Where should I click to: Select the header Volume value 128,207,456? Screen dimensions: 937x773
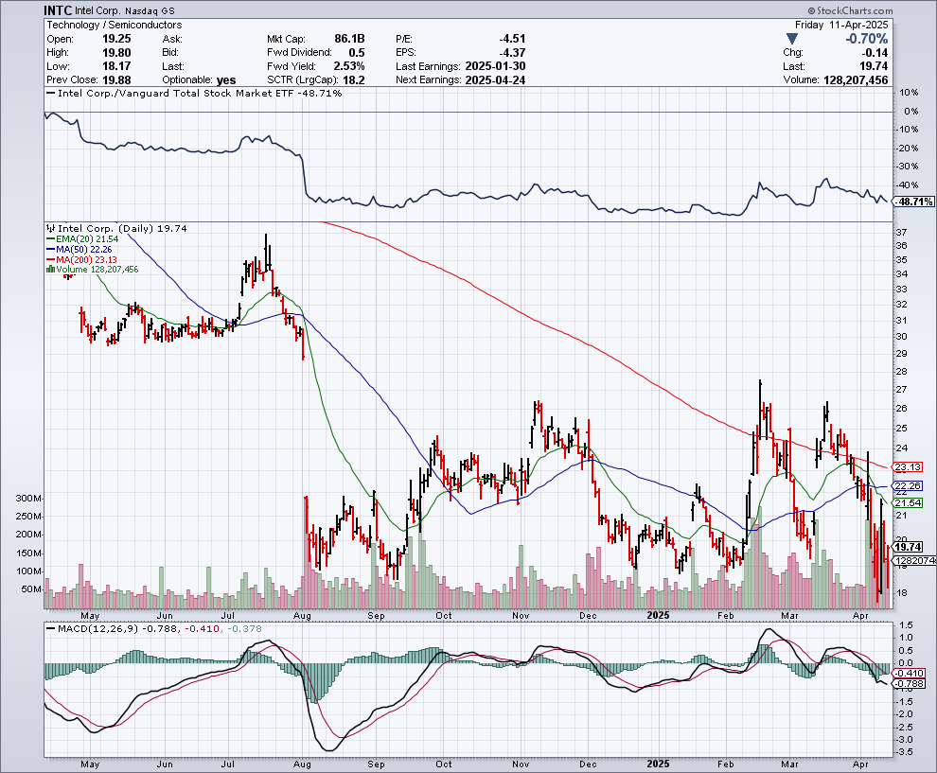(x=856, y=80)
